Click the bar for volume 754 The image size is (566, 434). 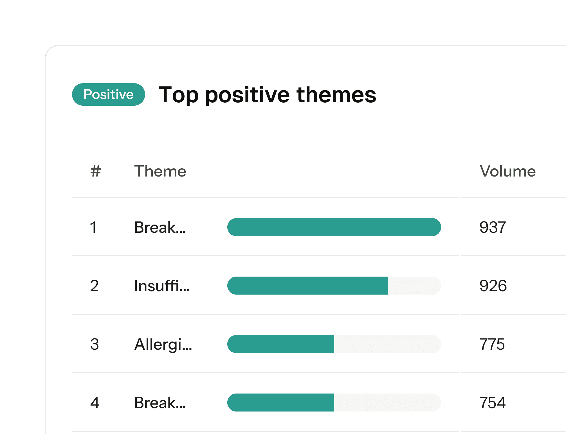coord(334,403)
